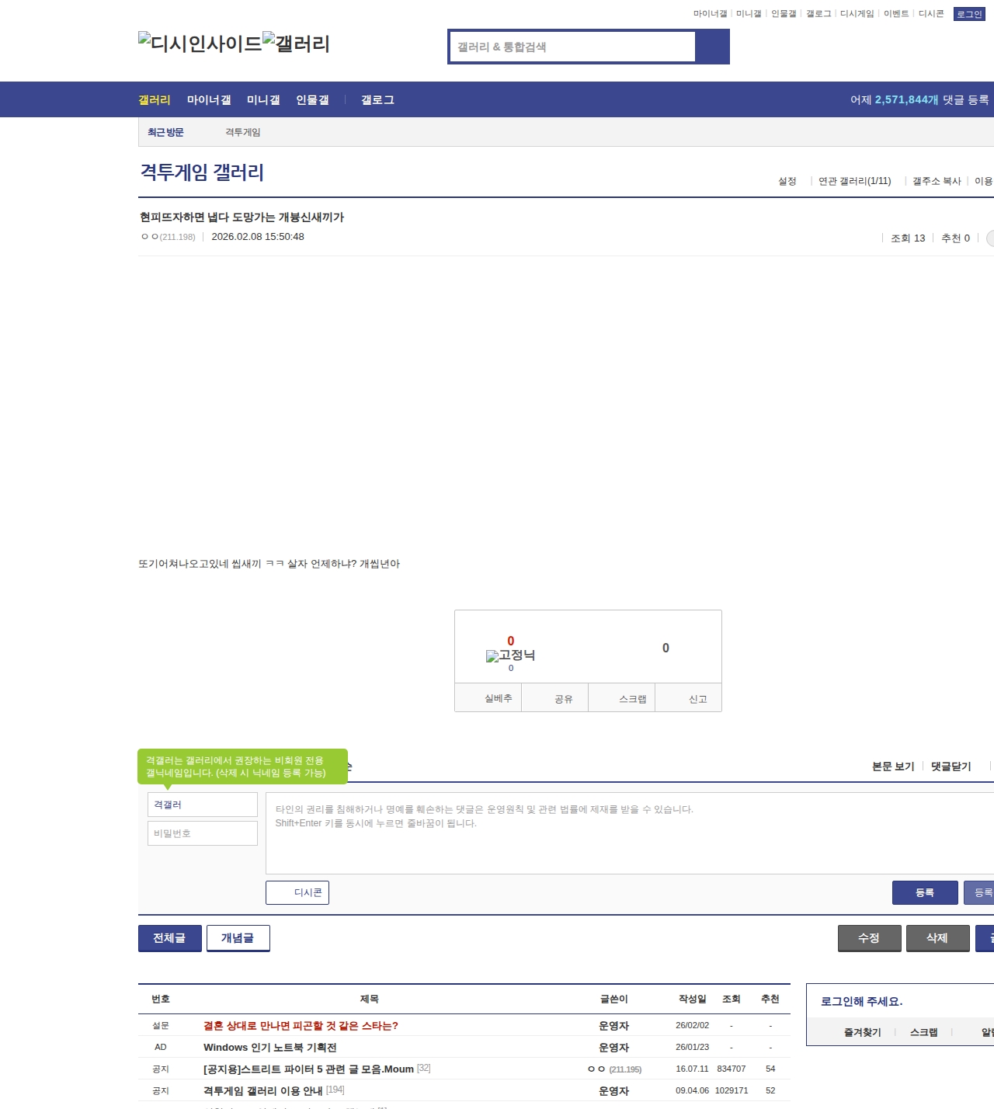
Task: Select the yellow 갤러리 tab in the blue navigation bar
Action: click(155, 100)
